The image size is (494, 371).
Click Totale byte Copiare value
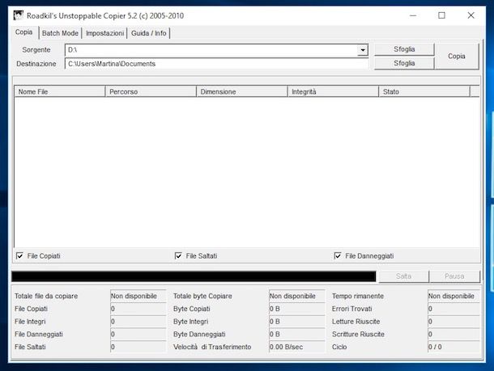296,296
